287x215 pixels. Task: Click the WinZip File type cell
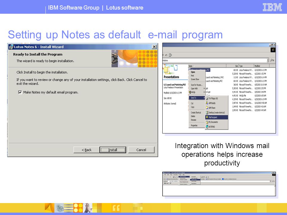242,96
